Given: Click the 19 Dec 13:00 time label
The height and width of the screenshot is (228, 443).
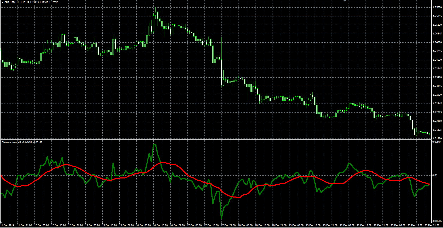Looking at the screenshot, I should tap(313, 225).
